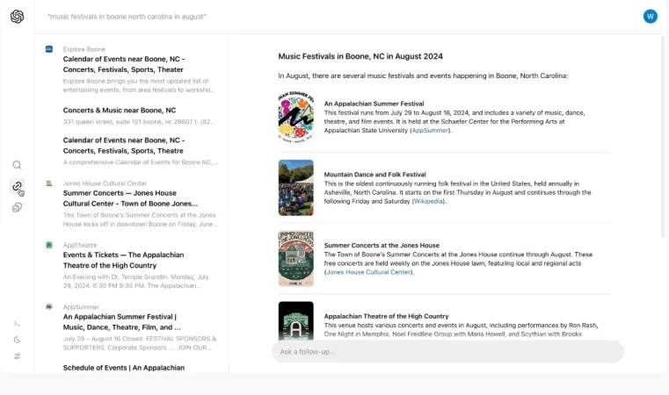
Task: Open the settings sliders icon in sidebar
Action: point(18,356)
